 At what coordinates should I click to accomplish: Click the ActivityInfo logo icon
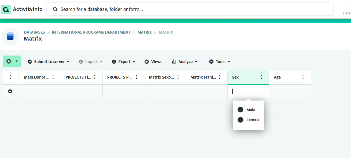(6, 9)
